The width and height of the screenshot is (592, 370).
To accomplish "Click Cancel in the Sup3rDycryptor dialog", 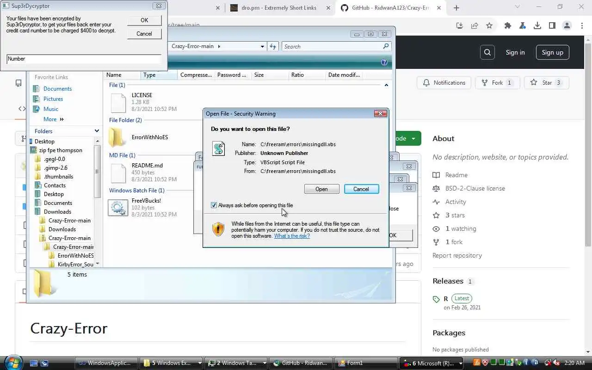I will 144,34.
